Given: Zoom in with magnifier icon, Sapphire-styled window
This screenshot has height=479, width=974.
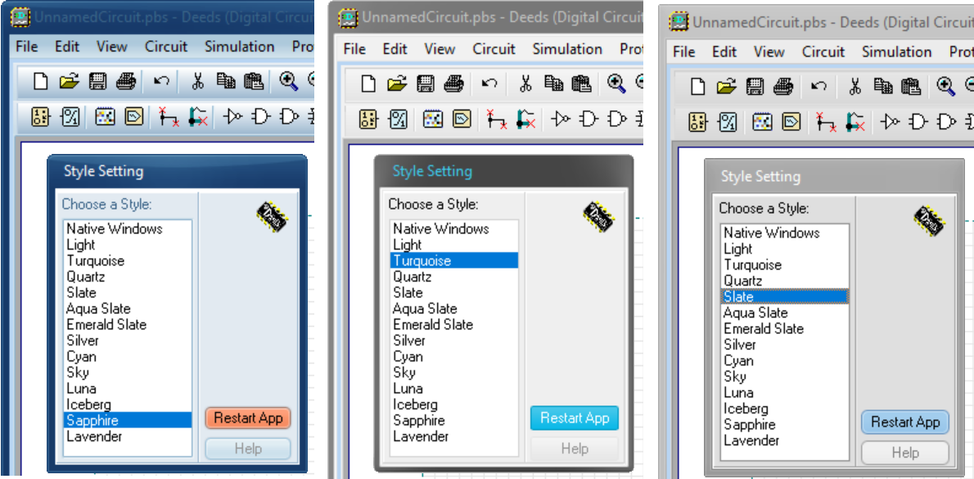Looking at the screenshot, I should pos(289,81).
